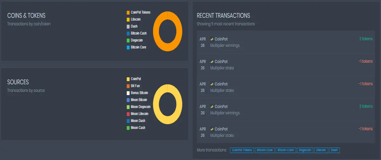Click the Dash gray legend swatch
Screen dimensions: 381x160
[128, 26]
